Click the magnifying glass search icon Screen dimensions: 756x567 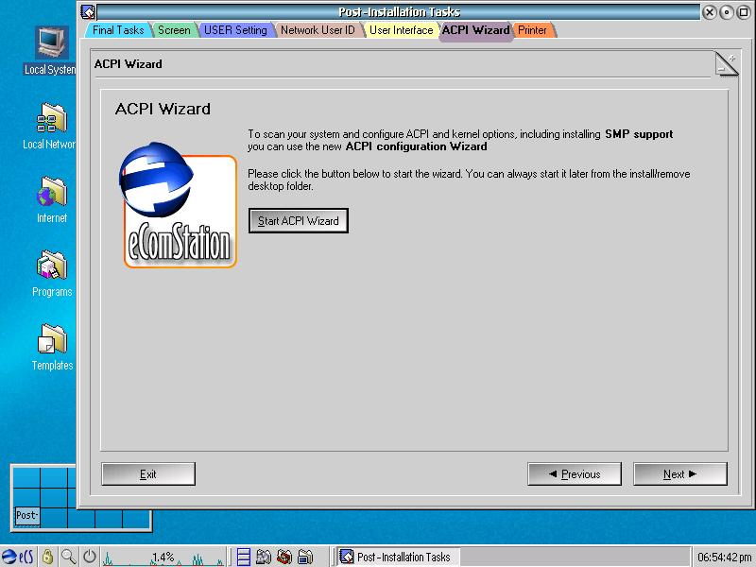[68, 557]
